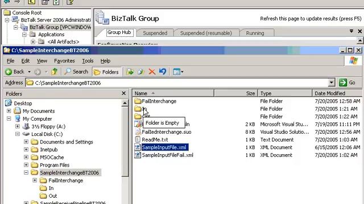Open the Views dropdown button
This screenshot has width=364, height=204.
point(178,72)
